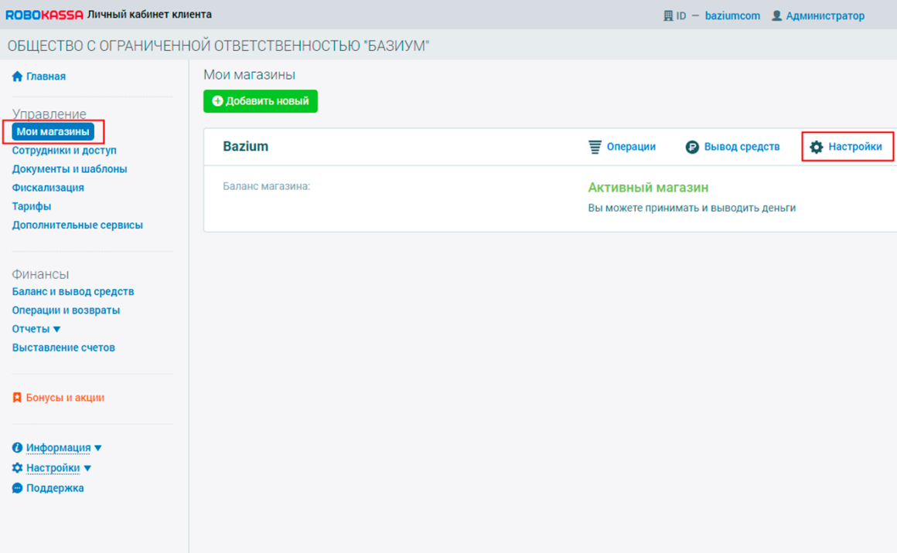Image resolution: width=897 pixels, height=553 pixels.
Task: Open Вывод средств for the Bazium shop
Action: pyautogui.click(x=742, y=147)
